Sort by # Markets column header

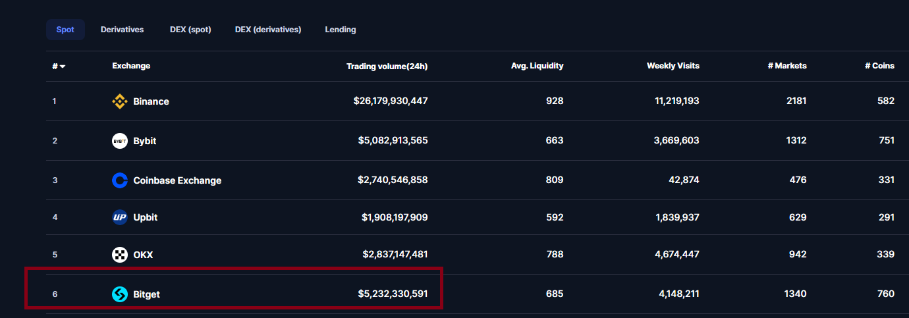point(787,66)
